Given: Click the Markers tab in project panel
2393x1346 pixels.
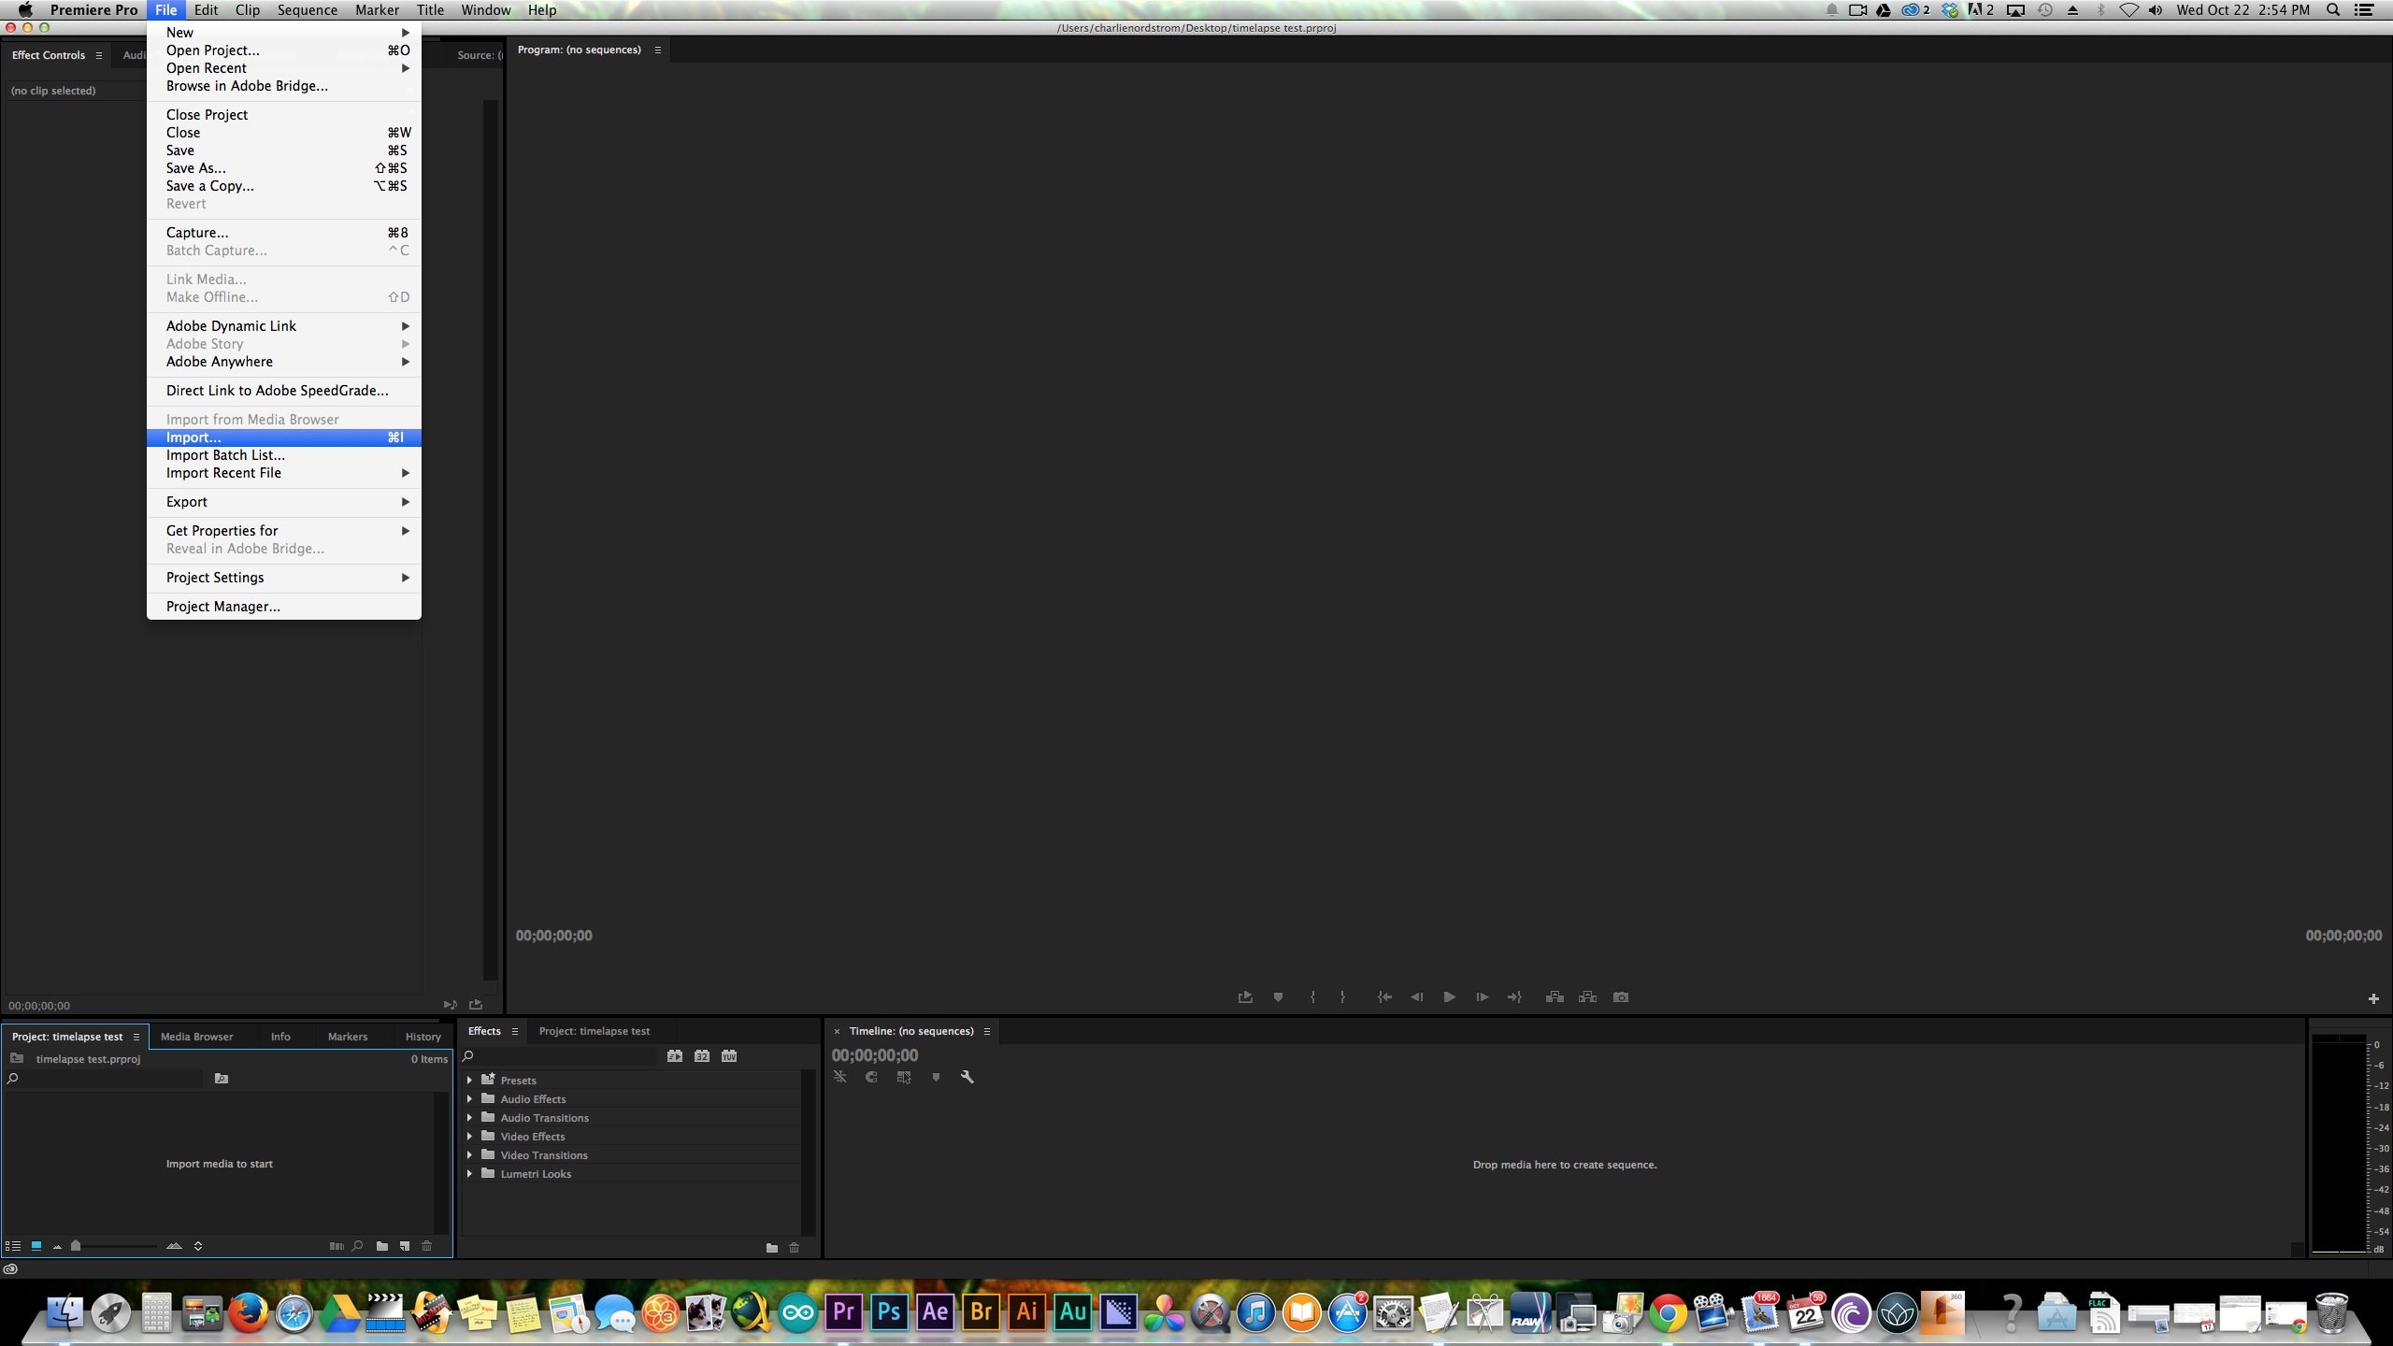Looking at the screenshot, I should (x=349, y=1036).
